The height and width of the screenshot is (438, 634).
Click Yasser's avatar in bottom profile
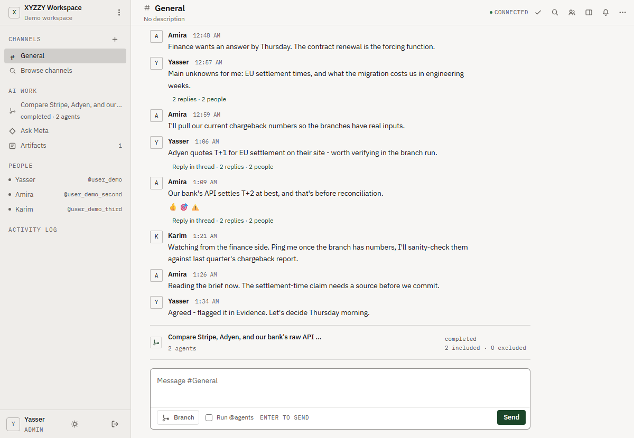tap(13, 424)
